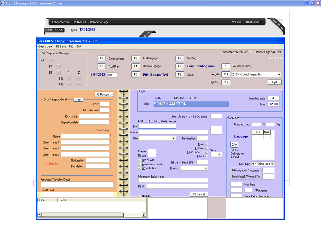Click the F9 Cancel button
The image size is (321, 228).
coord(199,194)
